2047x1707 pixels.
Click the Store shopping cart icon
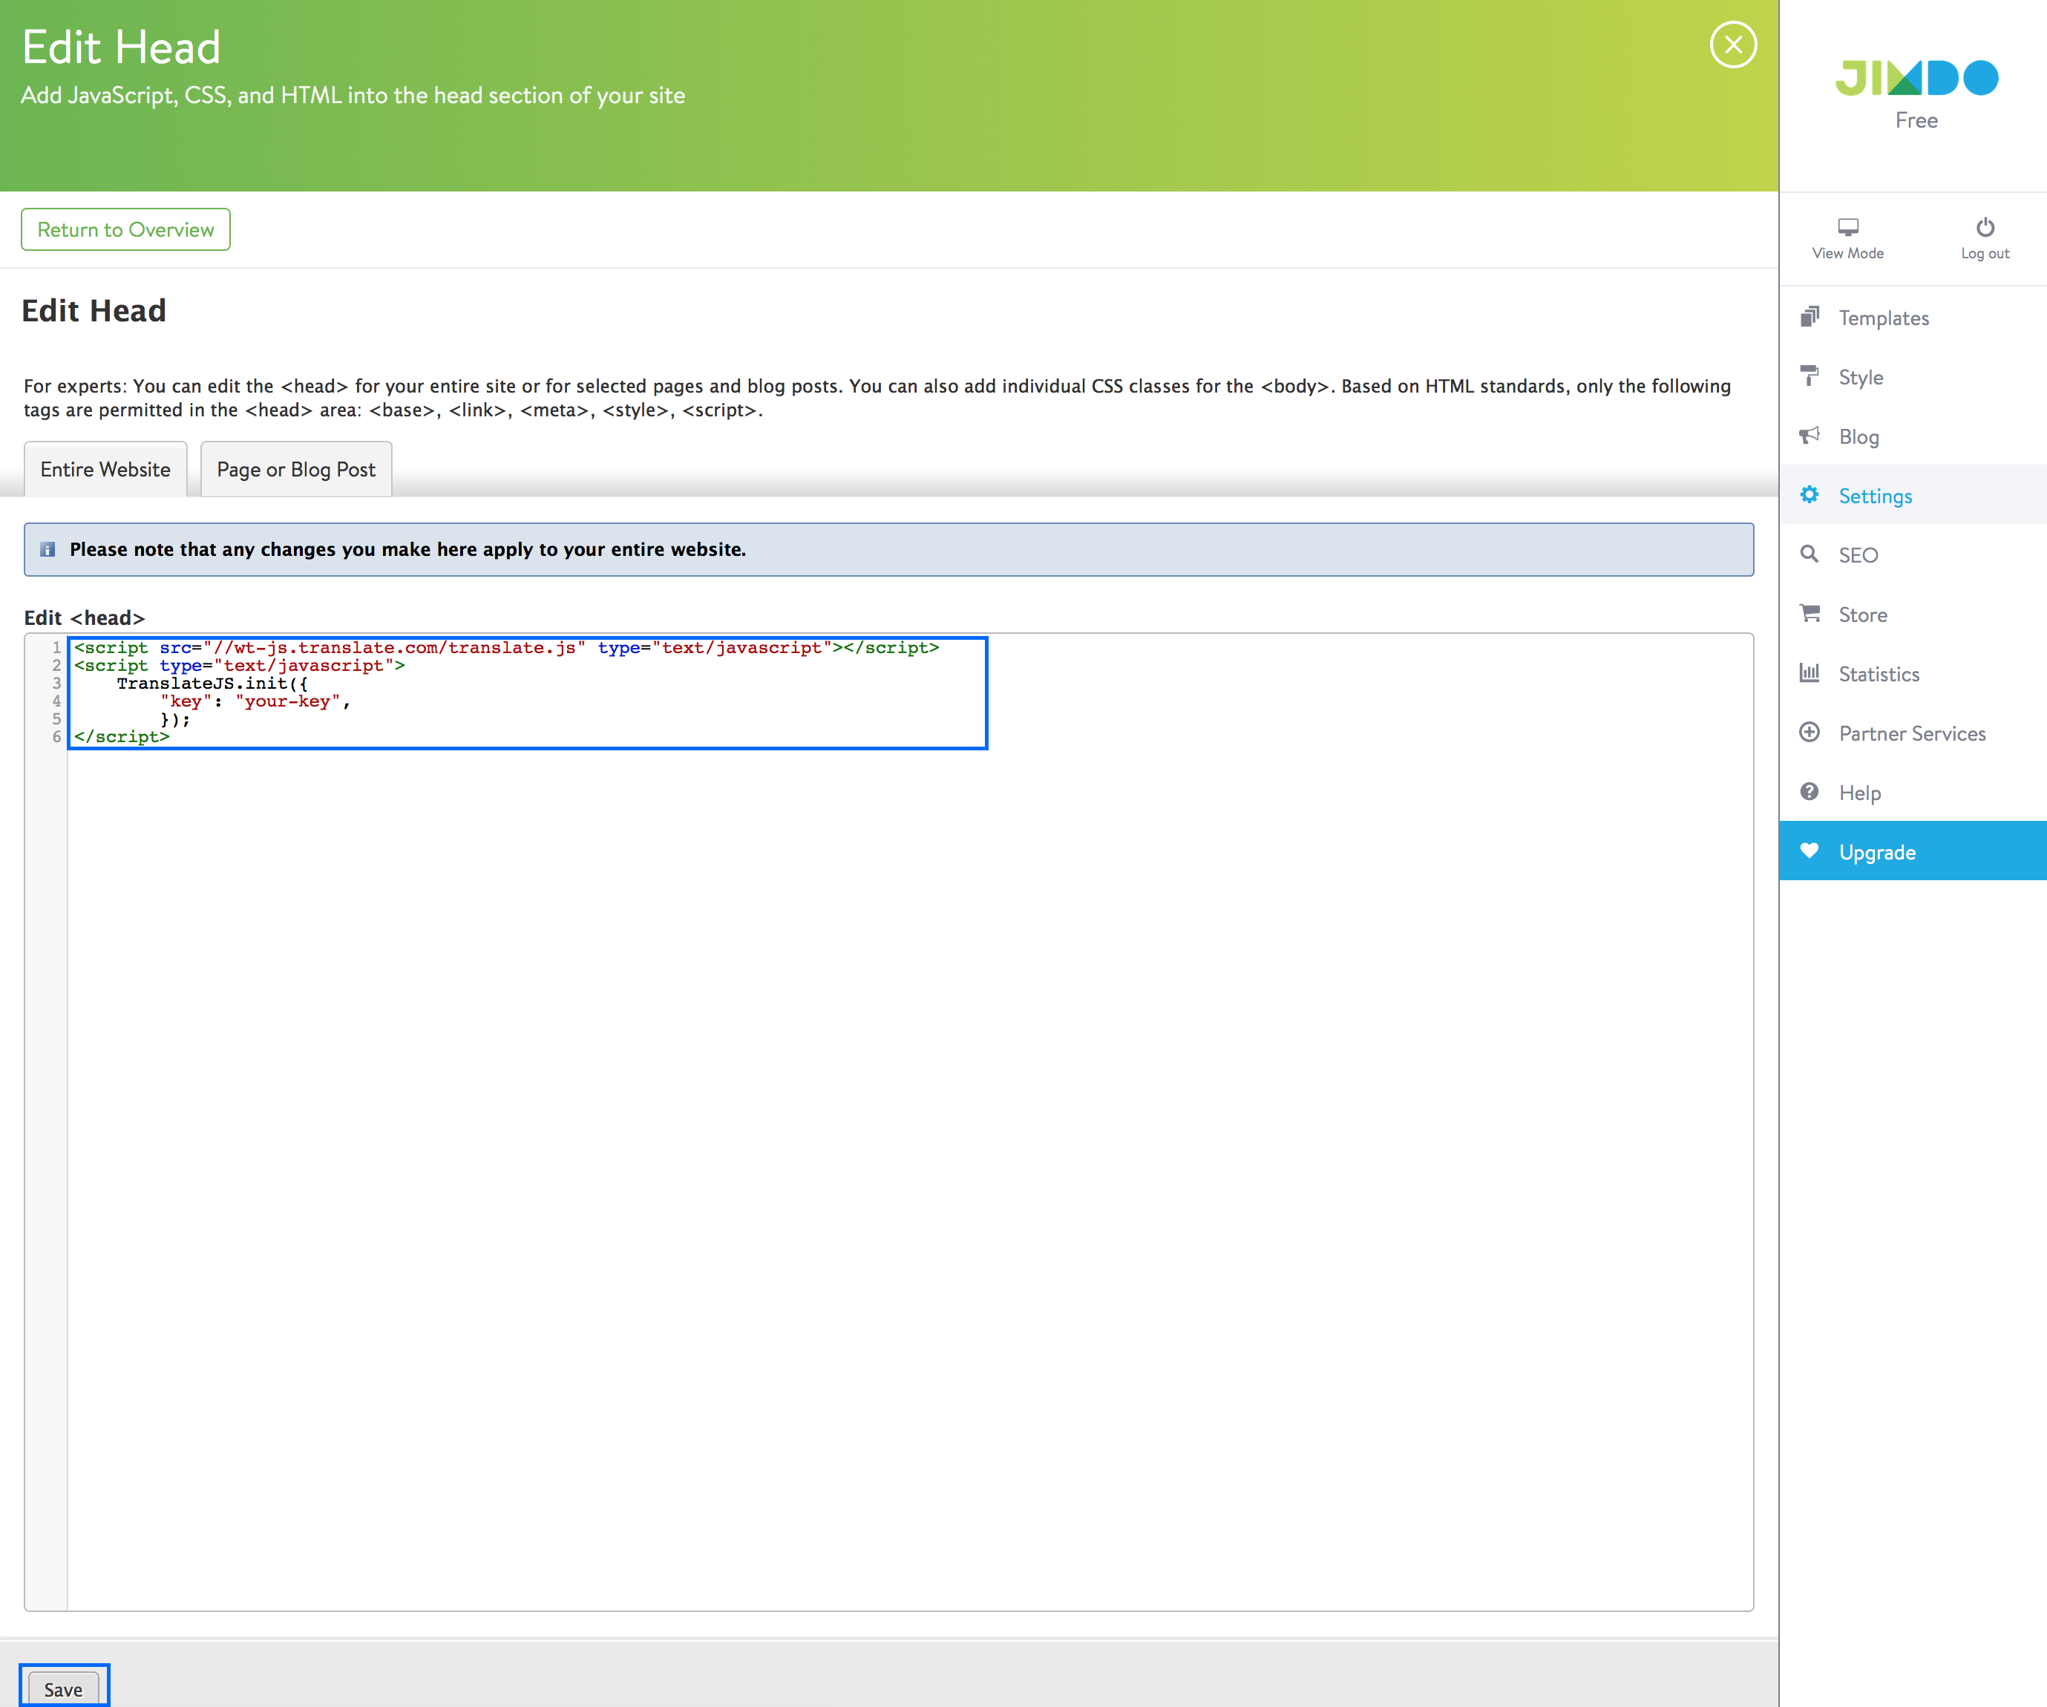pyautogui.click(x=1809, y=613)
